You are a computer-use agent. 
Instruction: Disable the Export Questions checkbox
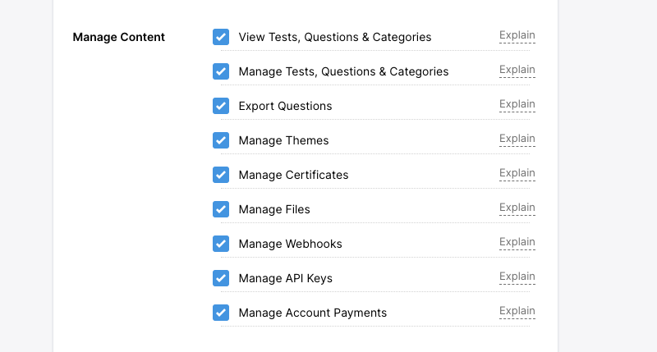pos(221,106)
